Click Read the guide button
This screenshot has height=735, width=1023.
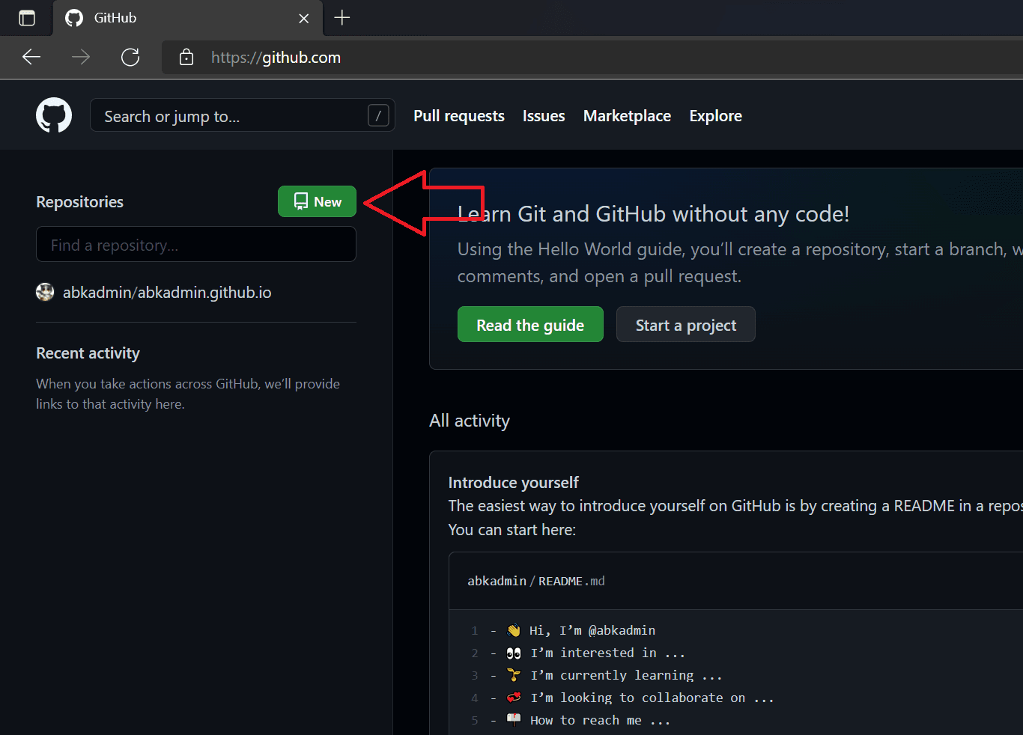[x=530, y=324]
